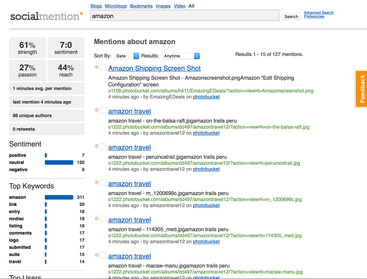367x279 pixels.
Task: Click the neutral sentiment blue bar
Action: pos(59,163)
